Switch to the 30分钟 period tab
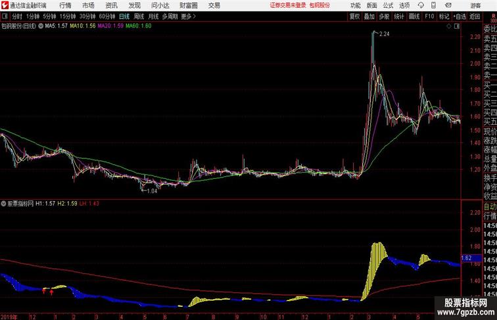 click(87, 16)
